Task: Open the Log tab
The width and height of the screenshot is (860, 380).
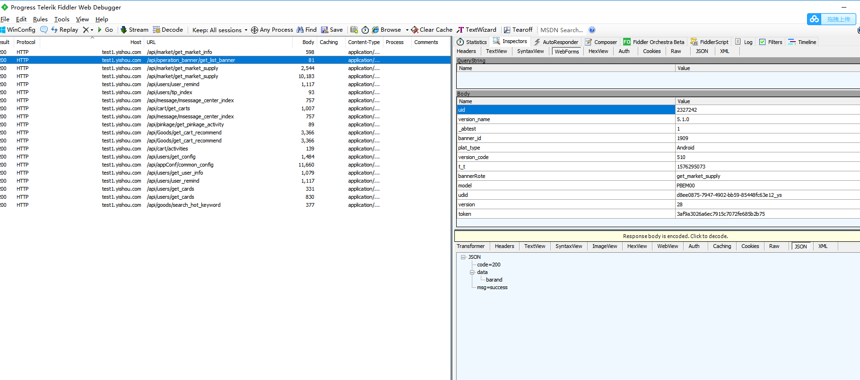Action: [x=744, y=42]
